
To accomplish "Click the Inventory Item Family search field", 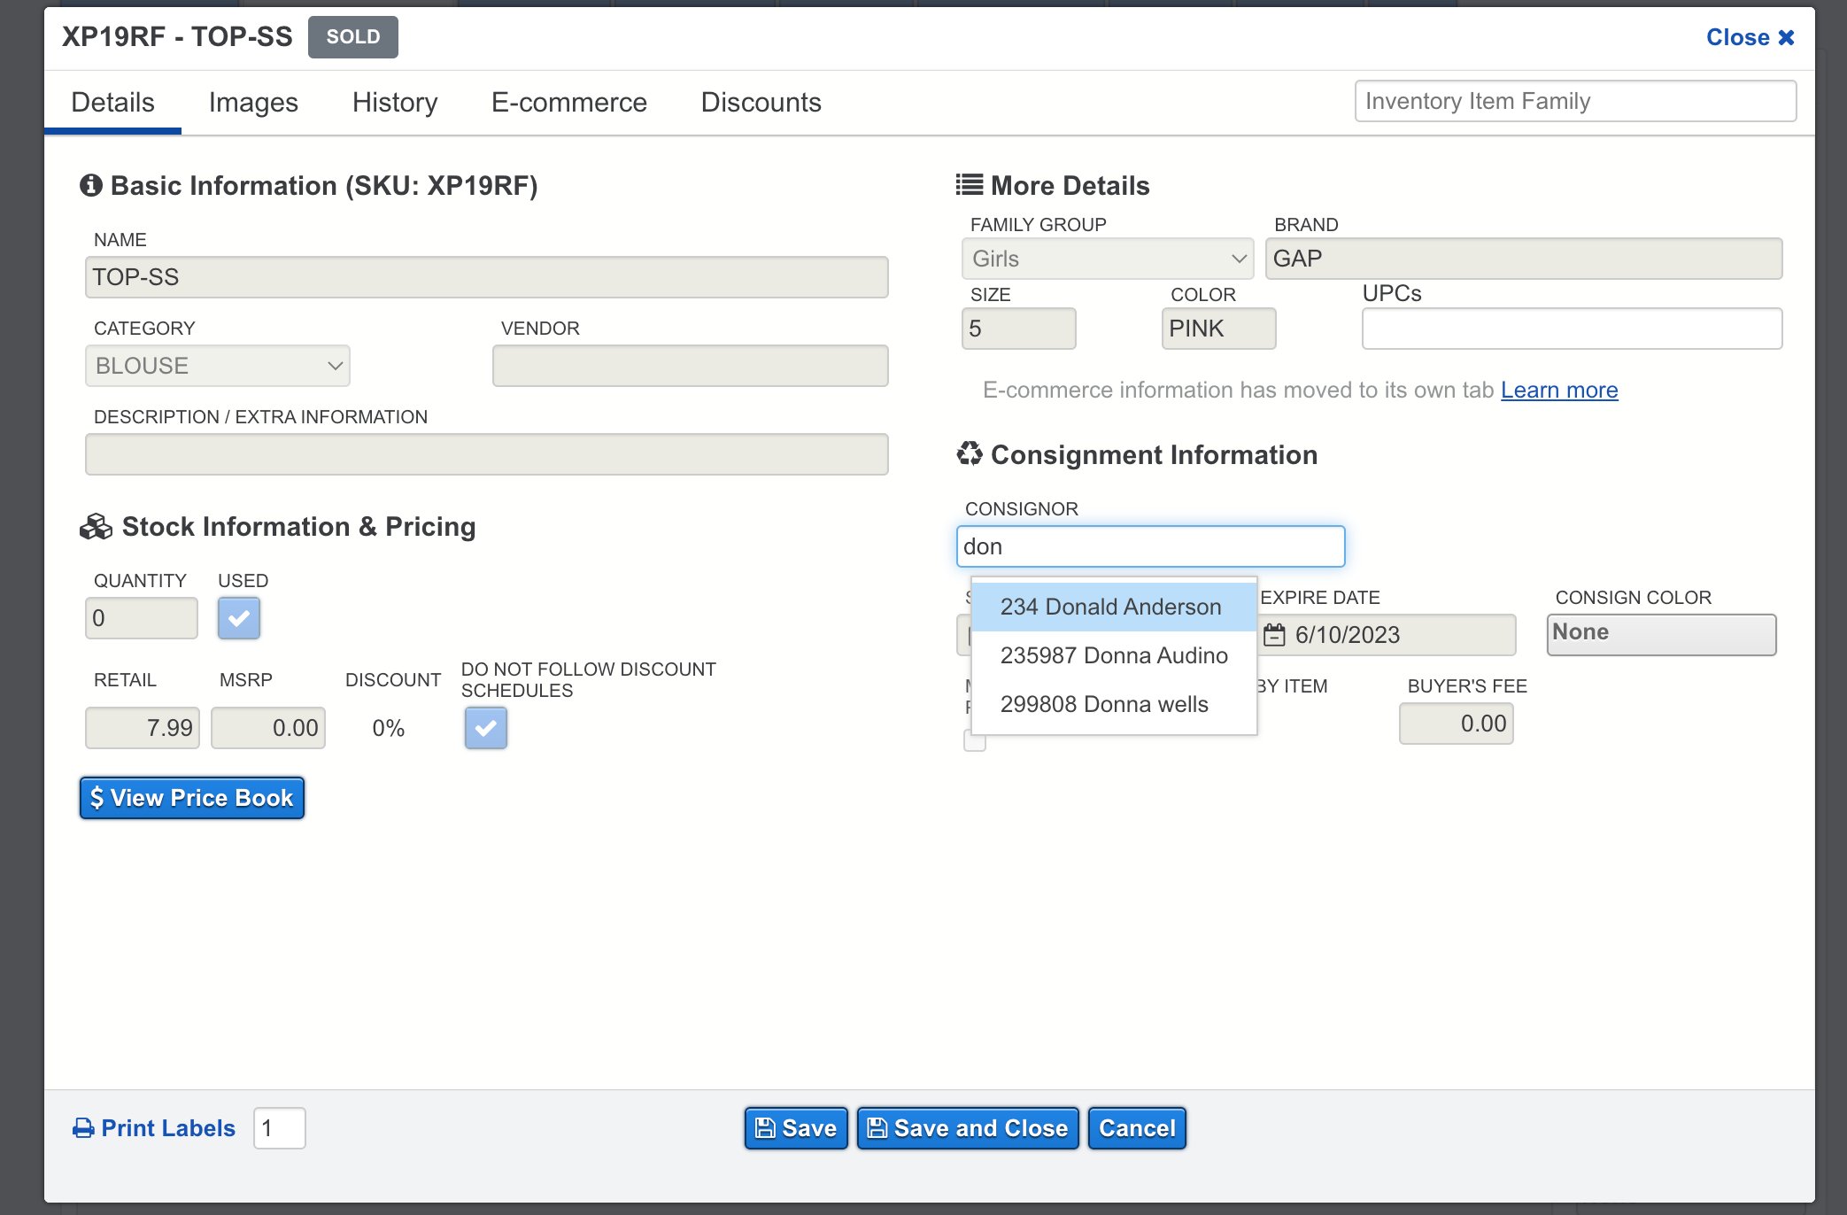I will pyautogui.click(x=1574, y=101).
